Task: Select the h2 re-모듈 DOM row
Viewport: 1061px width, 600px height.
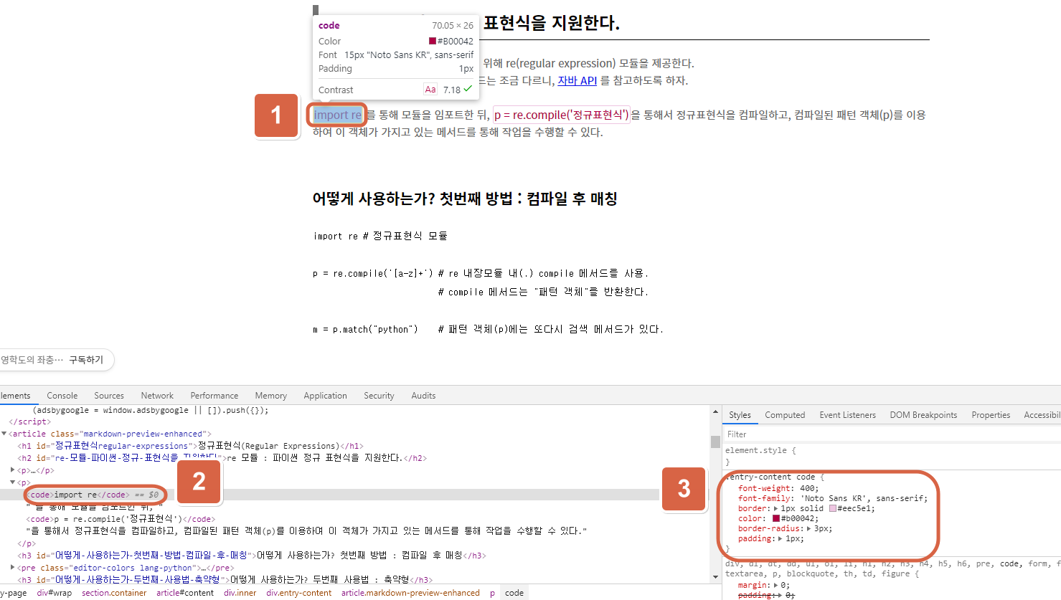Action: pos(222,458)
